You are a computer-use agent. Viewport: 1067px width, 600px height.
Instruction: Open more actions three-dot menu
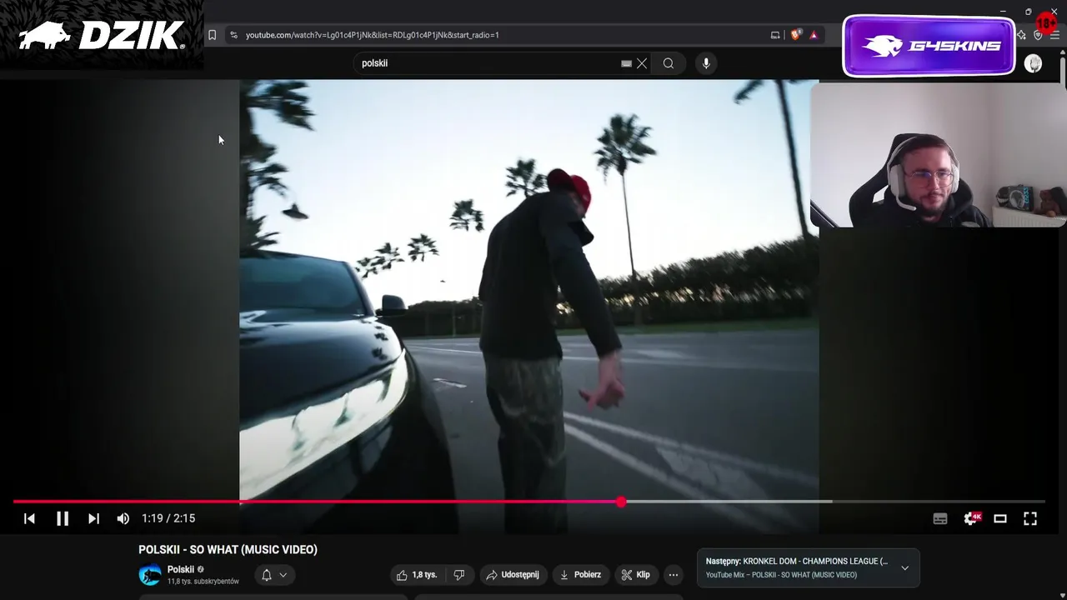point(673,575)
